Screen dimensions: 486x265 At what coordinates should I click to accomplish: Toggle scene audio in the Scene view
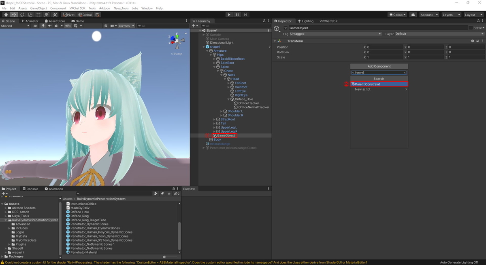click(x=50, y=25)
